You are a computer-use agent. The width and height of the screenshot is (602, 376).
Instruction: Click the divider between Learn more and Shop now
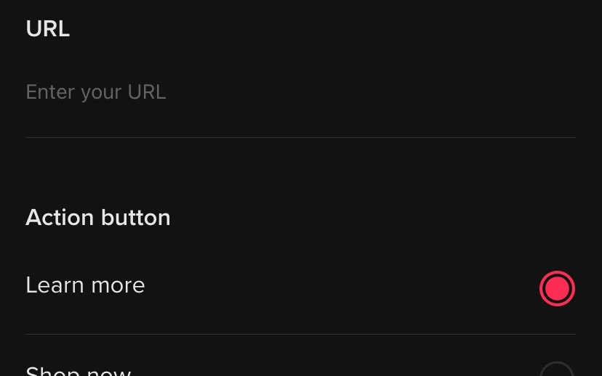300,334
